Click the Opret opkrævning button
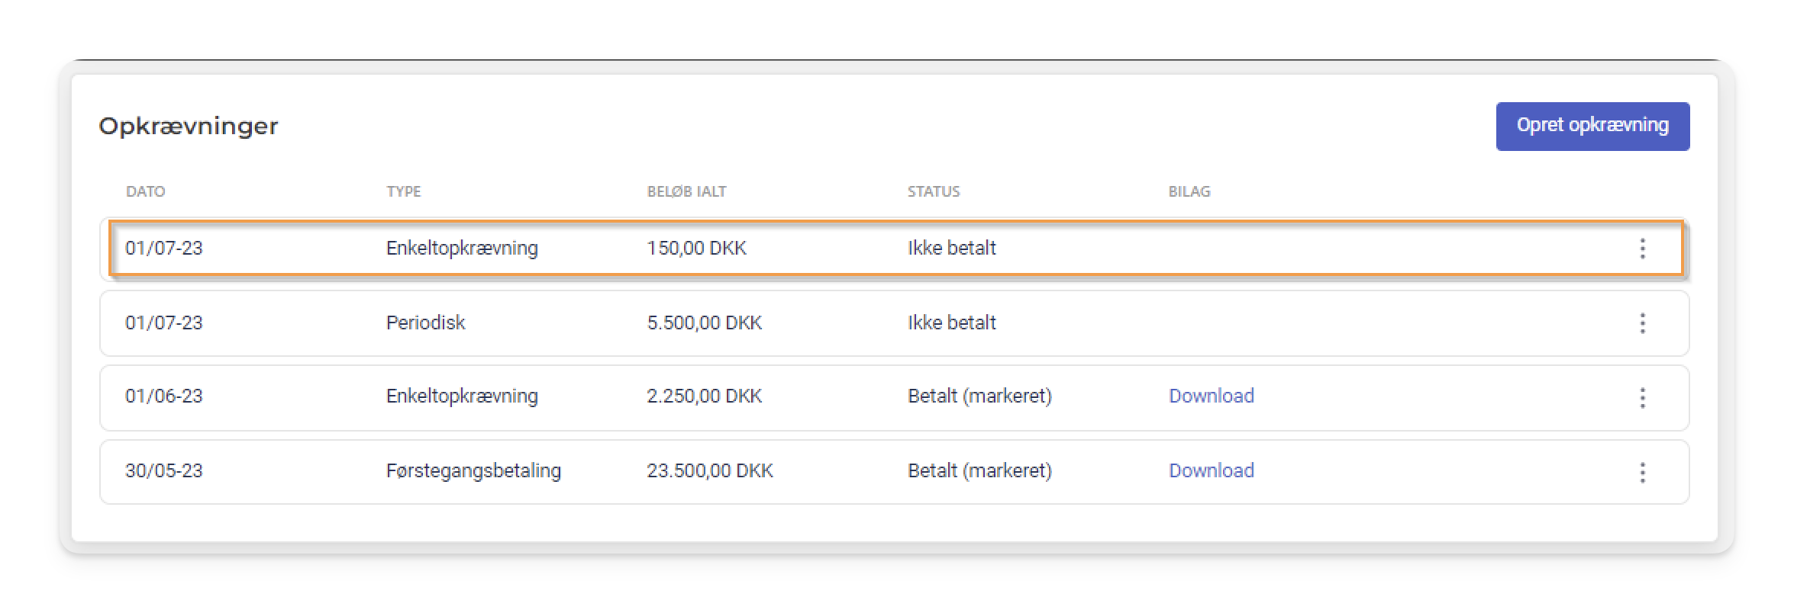Image resolution: width=1794 pixels, height=613 pixels. pyautogui.click(x=1592, y=126)
